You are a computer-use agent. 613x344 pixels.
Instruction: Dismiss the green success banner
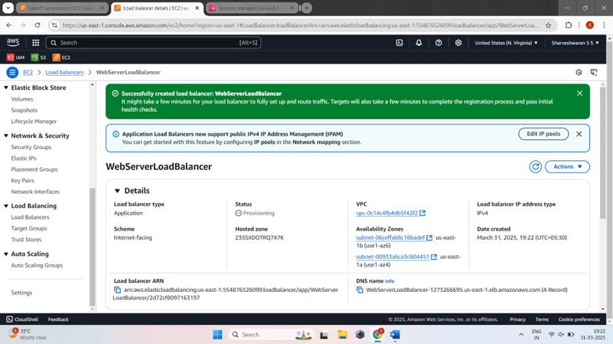(x=579, y=93)
